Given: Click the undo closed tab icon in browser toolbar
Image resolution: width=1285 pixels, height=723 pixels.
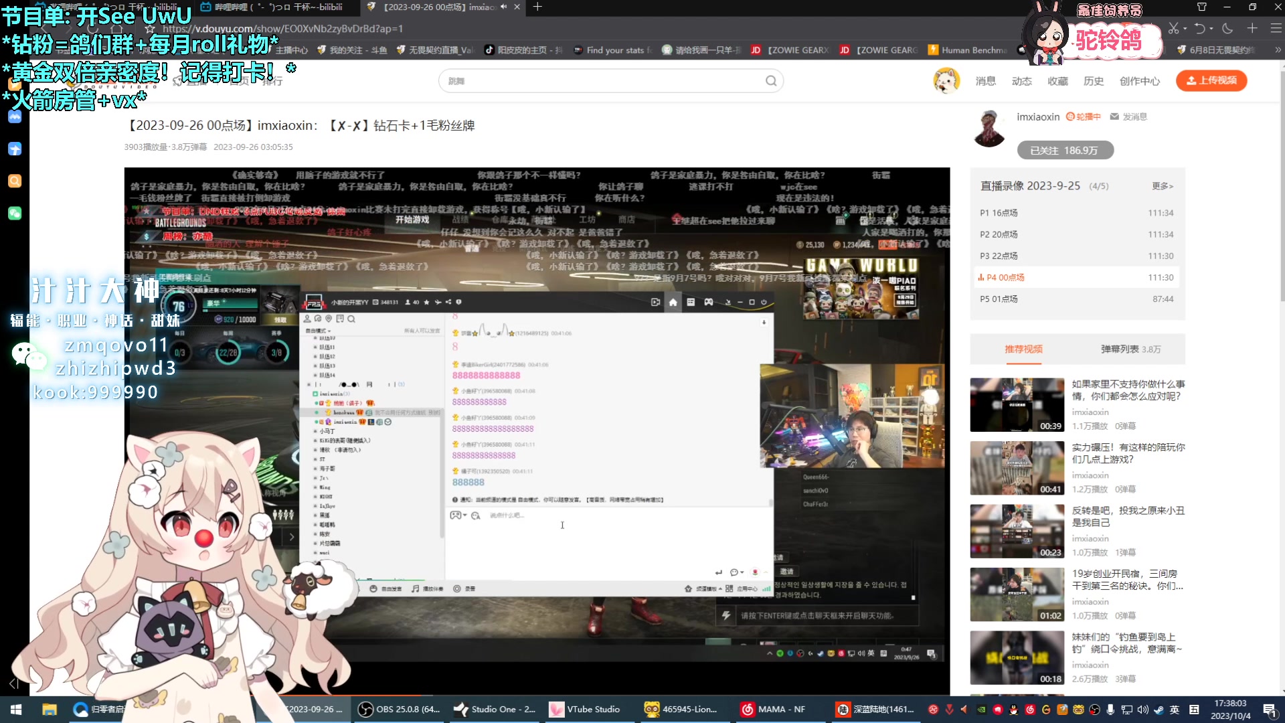Looking at the screenshot, I should pyautogui.click(x=1199, y=28).
